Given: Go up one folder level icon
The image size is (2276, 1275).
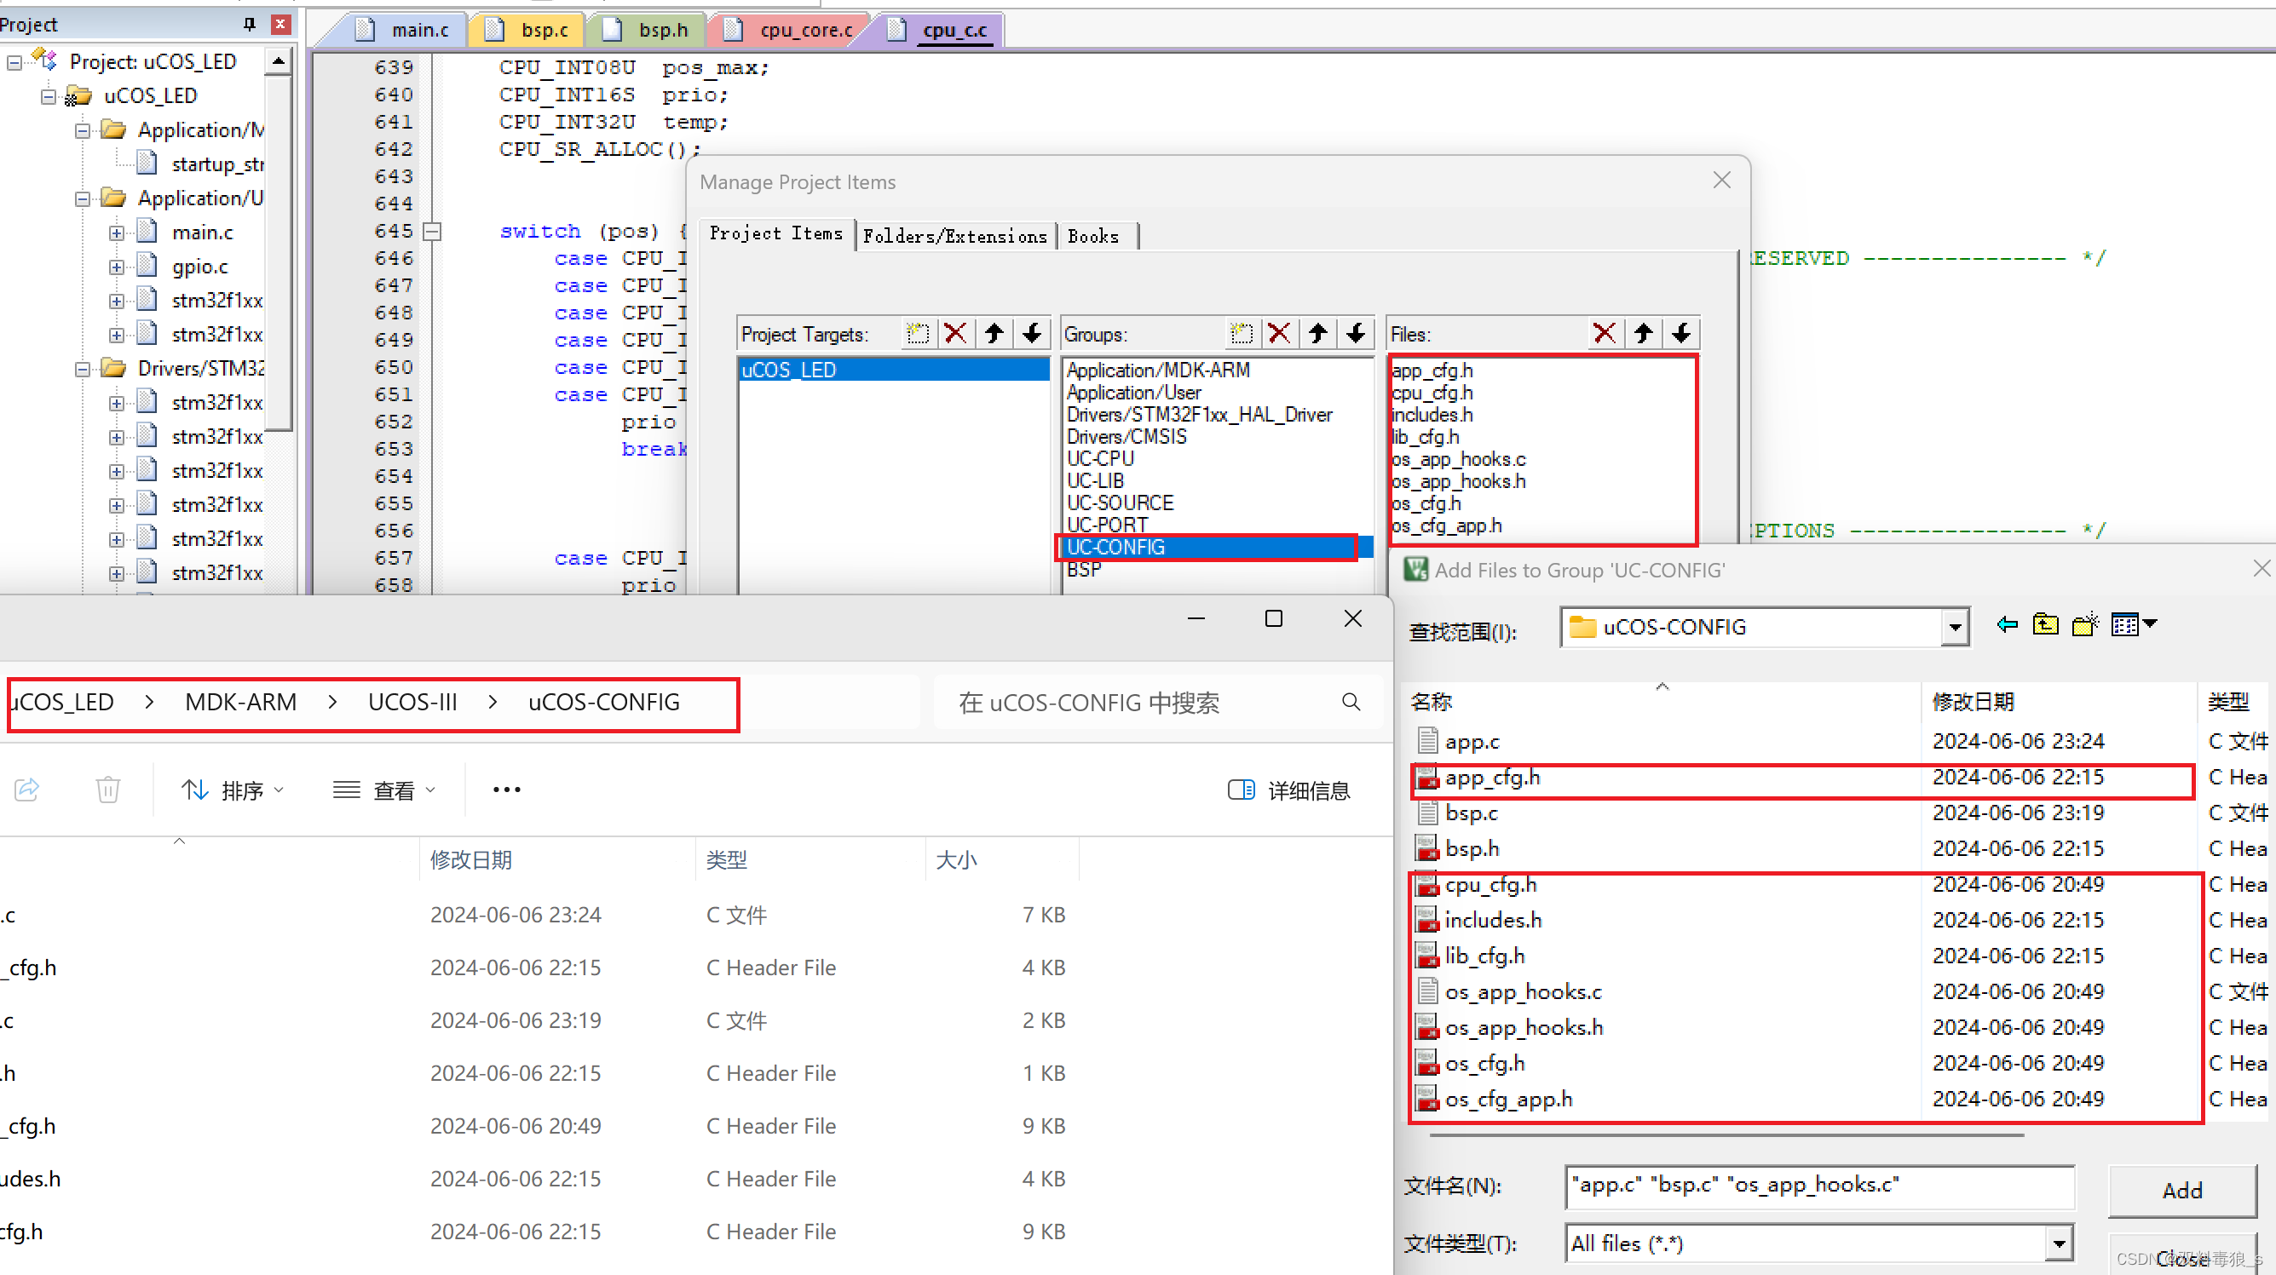Looking at the screenshot, I should pyautogui.click(x=2045, y=625).
